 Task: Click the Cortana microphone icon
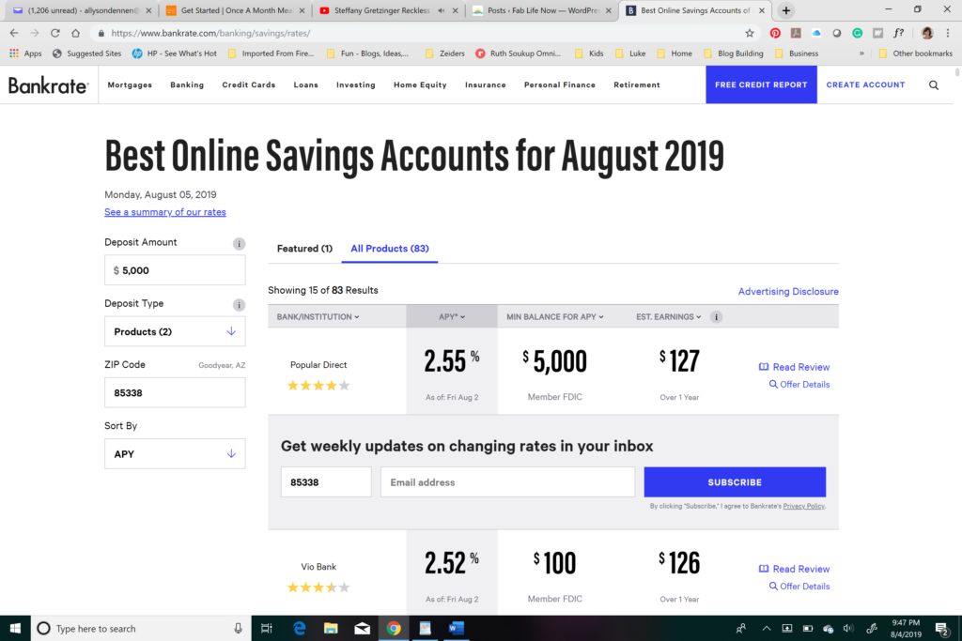(x=238, y=628)
